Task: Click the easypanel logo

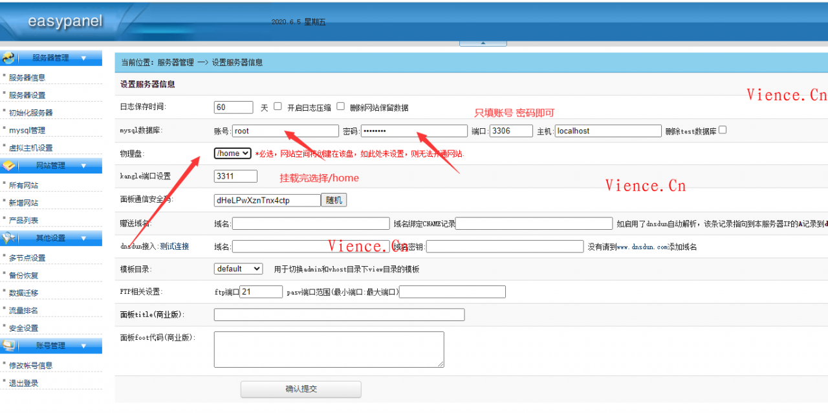Action: click(x=65, y=21)
